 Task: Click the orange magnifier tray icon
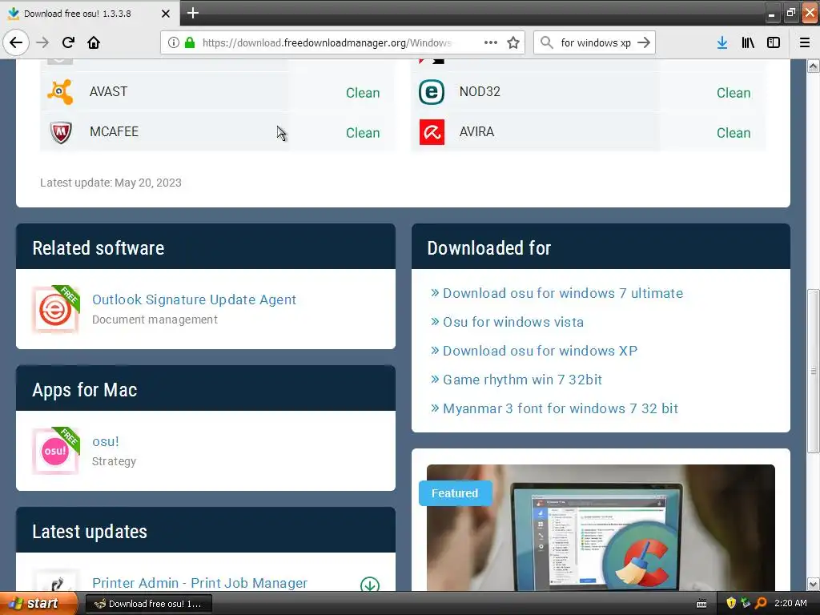(x=761, y=603)
